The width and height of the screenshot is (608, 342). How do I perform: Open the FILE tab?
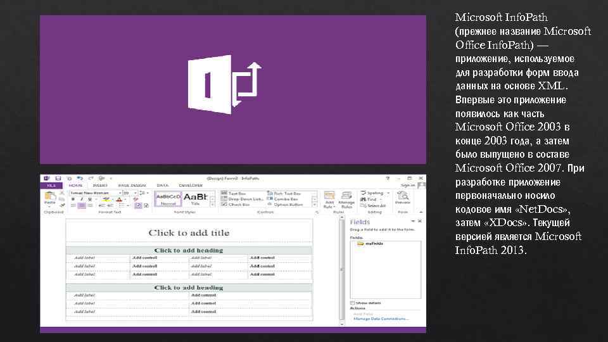click(x=51, y=186)
